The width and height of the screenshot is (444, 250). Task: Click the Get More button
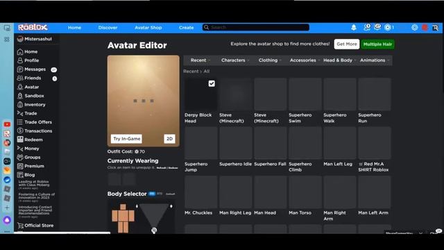coord(347,44)
